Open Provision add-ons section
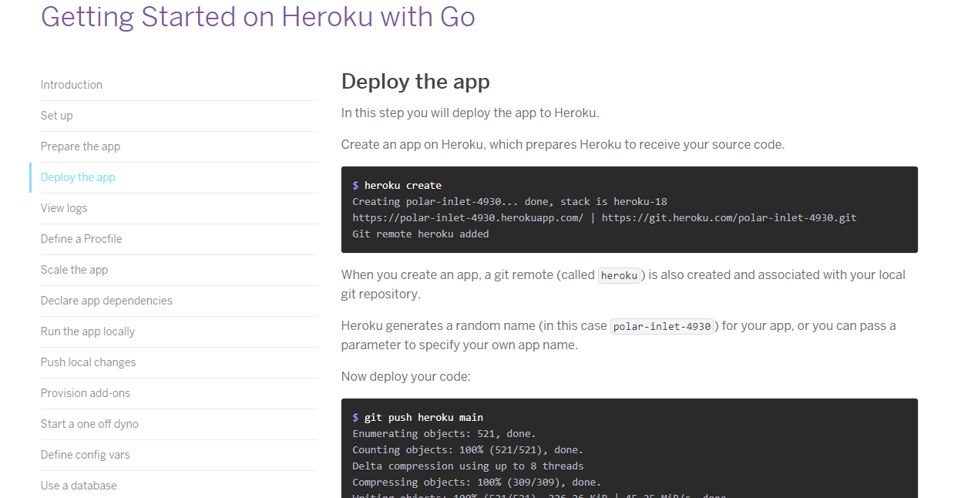978x498 pixels. coord(86,393)
